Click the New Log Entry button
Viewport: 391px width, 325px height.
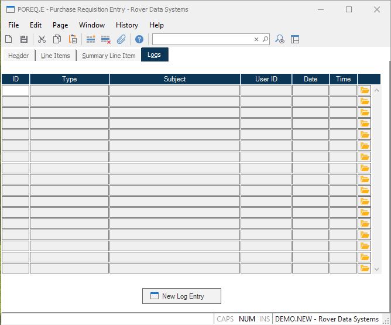(181, 296)
